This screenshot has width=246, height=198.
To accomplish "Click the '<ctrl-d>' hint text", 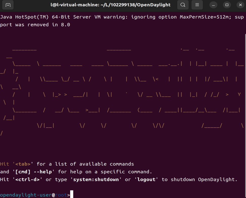I will (28, 179).
